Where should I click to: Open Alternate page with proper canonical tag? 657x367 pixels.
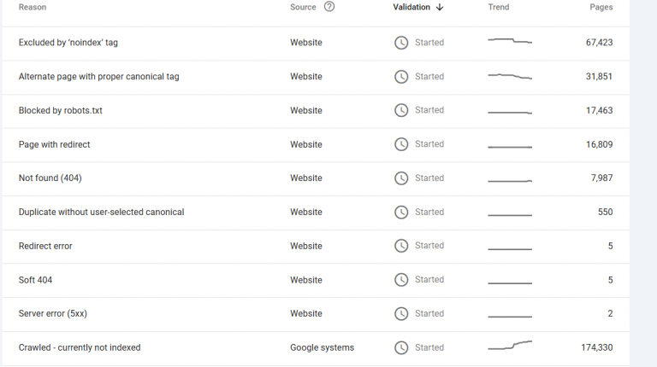pos(316,77)
